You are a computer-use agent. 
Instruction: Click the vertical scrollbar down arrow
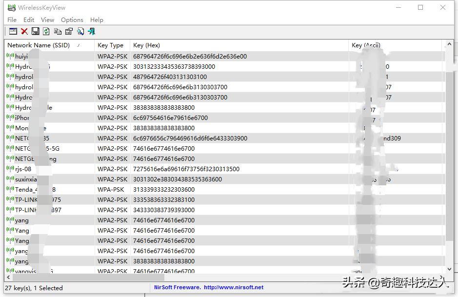(450, 269)
